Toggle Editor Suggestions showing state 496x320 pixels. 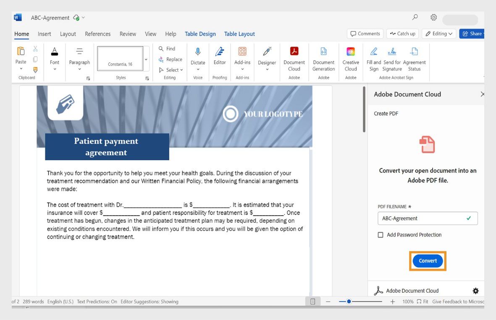[x=150, y=301]
